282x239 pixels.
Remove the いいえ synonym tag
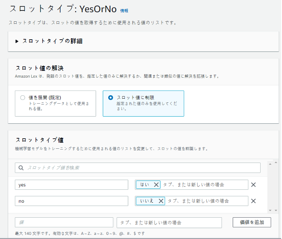[x=161, y=201]
